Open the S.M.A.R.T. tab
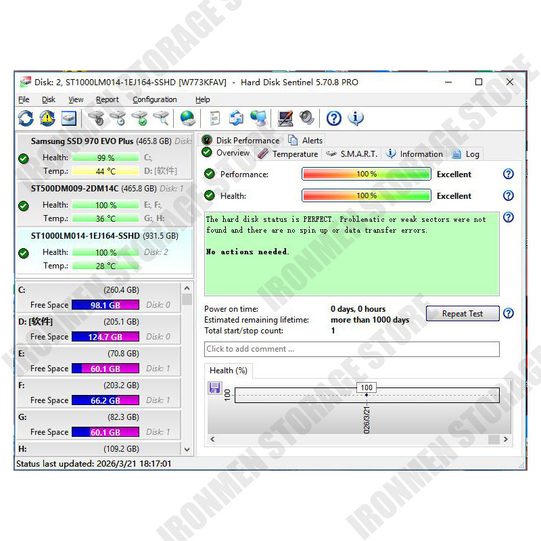541x541 pixels. tap(352, 154)
